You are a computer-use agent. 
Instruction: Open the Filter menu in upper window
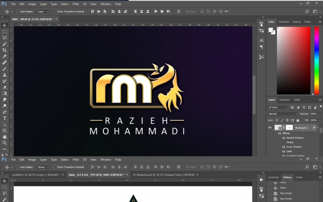[x=76, y=4]
